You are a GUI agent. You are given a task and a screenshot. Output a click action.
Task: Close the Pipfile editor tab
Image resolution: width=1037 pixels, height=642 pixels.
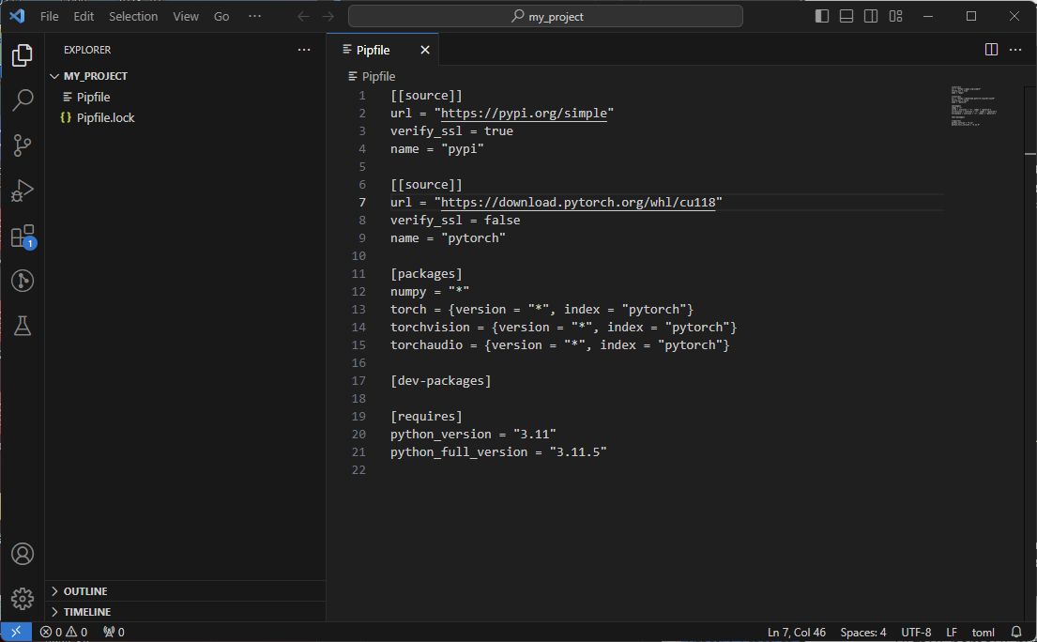pyautogui.click(x=425, y=50)
